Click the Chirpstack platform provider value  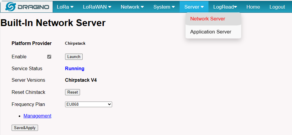(75, 44)
